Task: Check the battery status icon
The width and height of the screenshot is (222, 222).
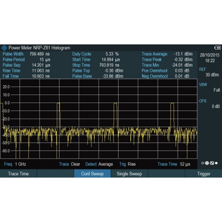Action: [218, 48]
